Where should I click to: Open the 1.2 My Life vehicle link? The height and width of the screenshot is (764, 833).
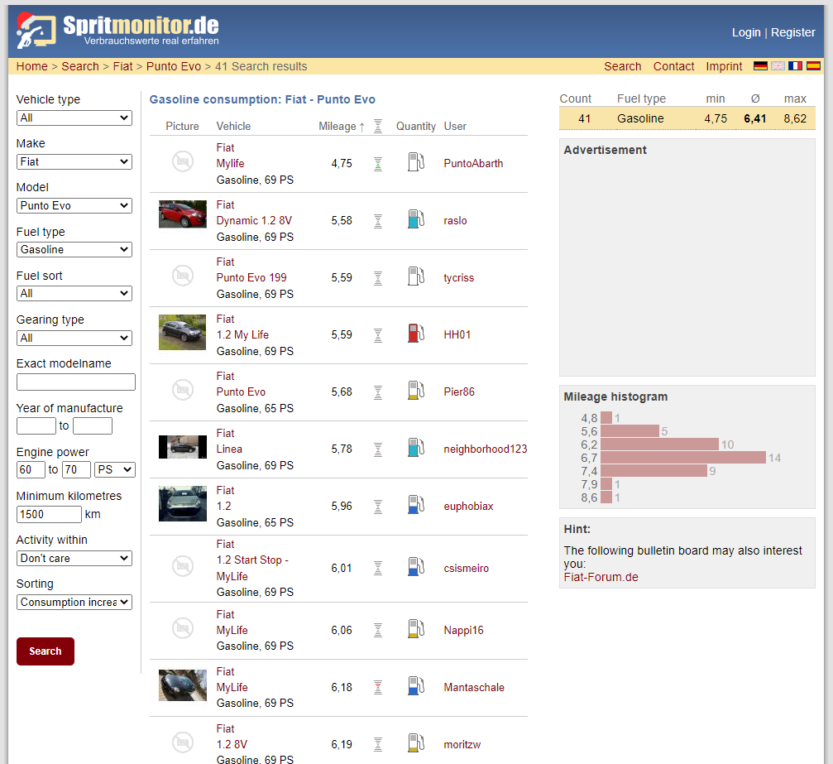[x=242, y=335]
